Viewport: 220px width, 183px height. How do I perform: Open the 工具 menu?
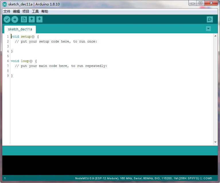point(35,11)
